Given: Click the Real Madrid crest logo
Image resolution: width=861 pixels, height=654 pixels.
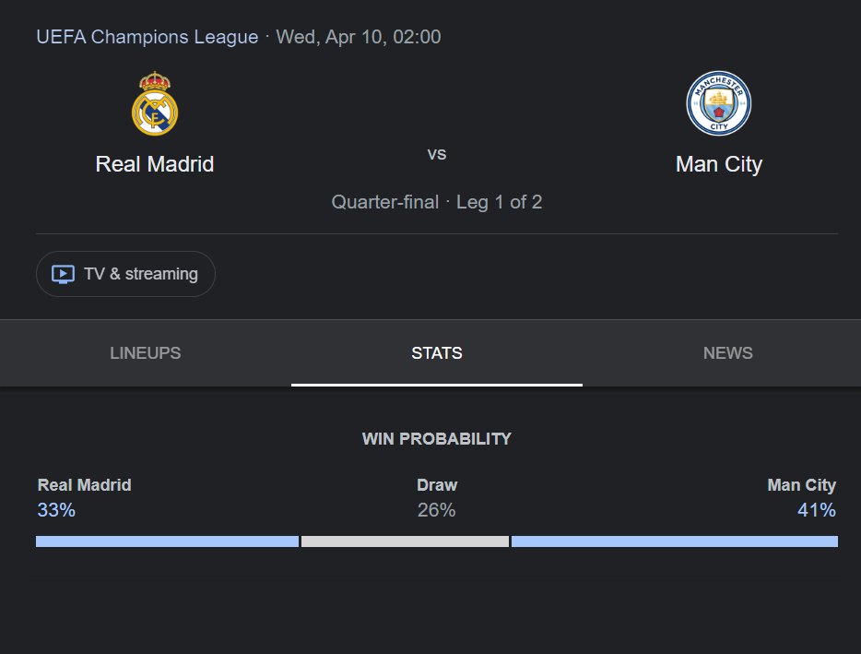Looking at the screenshot, I should point(155,103).
